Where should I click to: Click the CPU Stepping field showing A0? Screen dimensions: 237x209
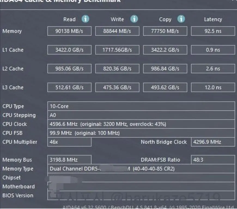pos(141,115)
